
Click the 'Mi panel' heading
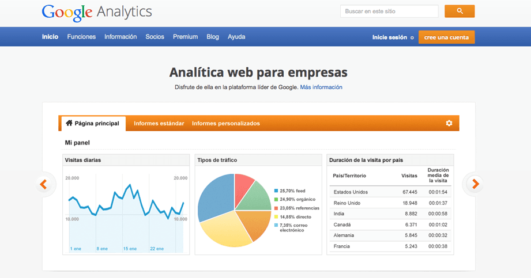(77, 143)
